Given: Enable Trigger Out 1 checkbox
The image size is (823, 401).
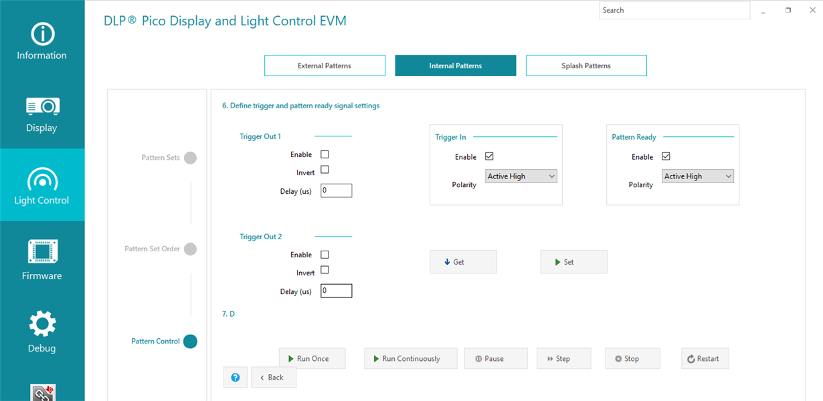Looking at the screenshot, I should (325, 154).
